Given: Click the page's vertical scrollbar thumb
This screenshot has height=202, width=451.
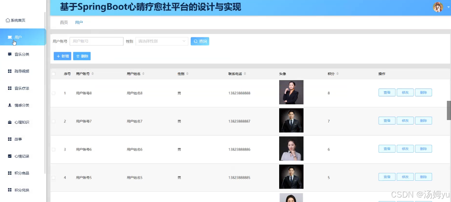Looking at the screenshot, I should pyautogui.click(x=449, y=110).
